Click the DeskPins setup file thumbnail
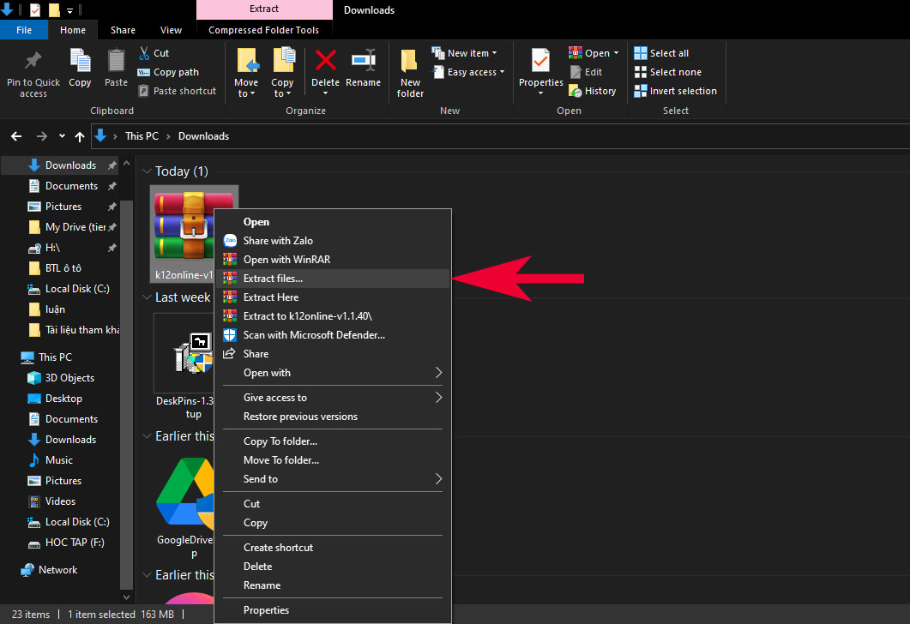Viewport: 910px width, 624px height. pos(193,353)
